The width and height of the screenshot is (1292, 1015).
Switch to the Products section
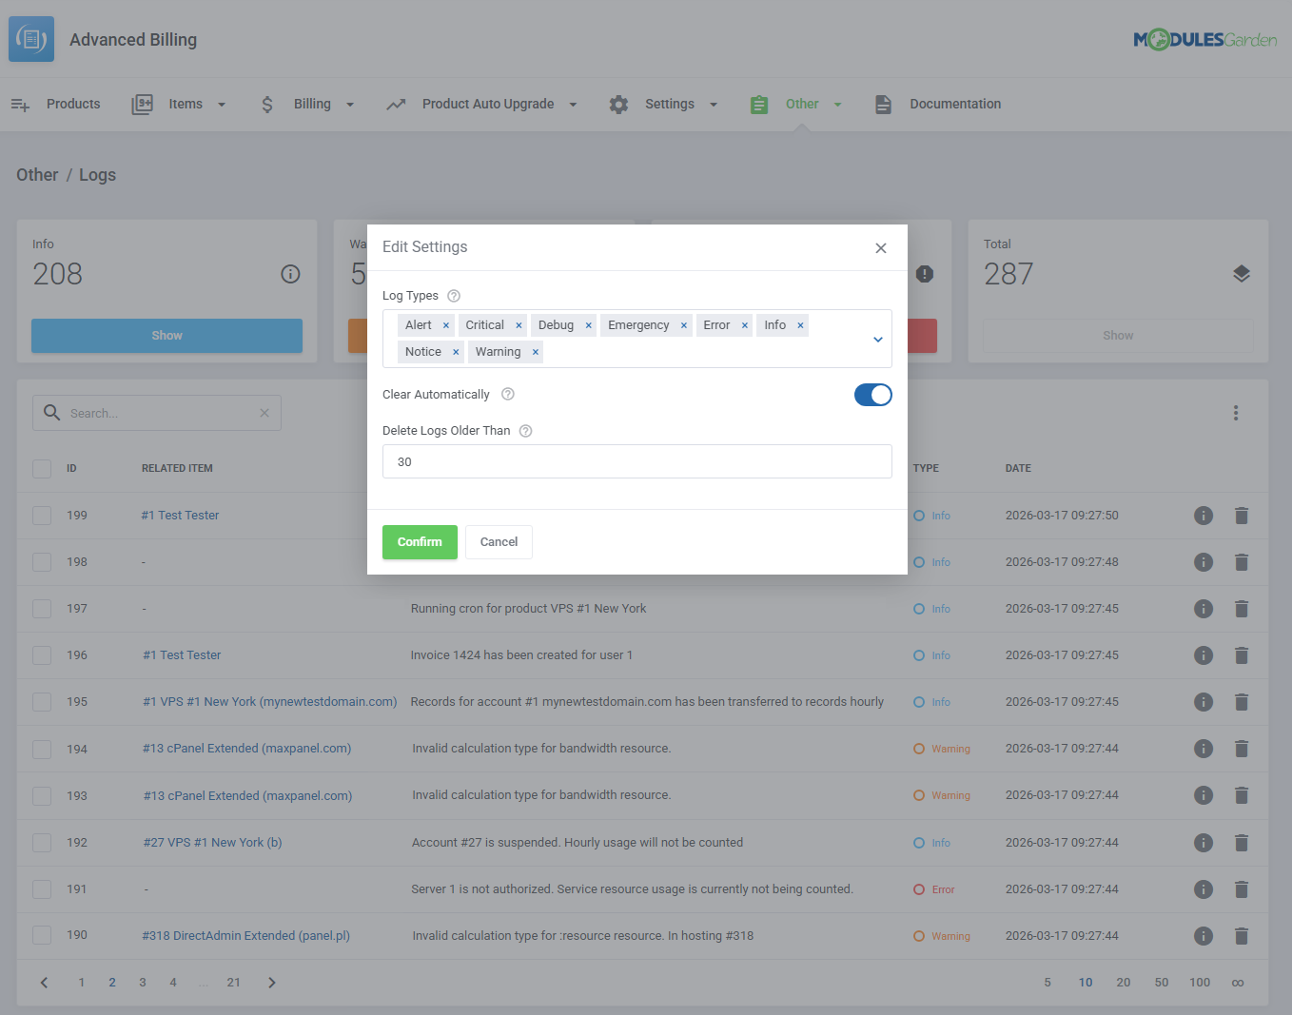point(72,104)
